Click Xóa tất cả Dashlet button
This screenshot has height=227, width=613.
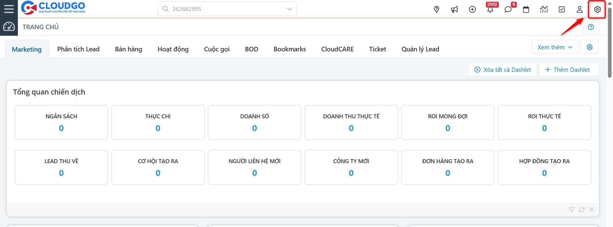pos(502,70)
